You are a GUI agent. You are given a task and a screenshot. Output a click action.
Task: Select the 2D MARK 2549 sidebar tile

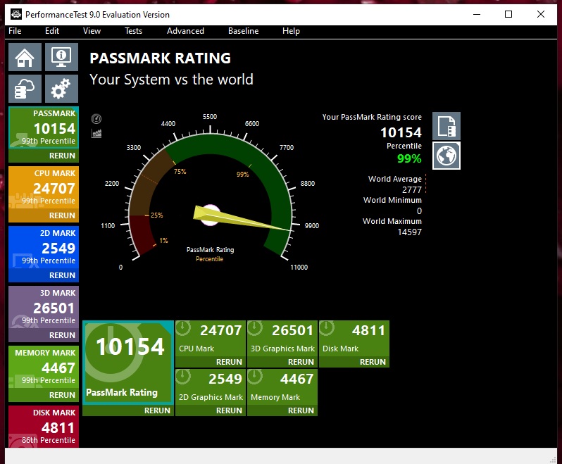(x=44, y=247)
